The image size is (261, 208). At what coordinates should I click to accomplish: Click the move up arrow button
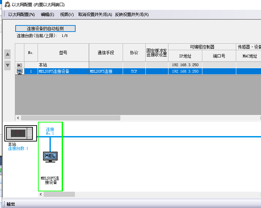[x=7, y=54]
